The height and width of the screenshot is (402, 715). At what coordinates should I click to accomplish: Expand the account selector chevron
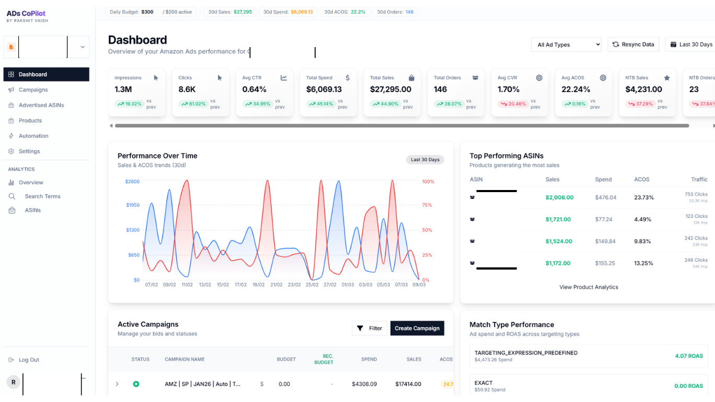[x=83, y=47]
